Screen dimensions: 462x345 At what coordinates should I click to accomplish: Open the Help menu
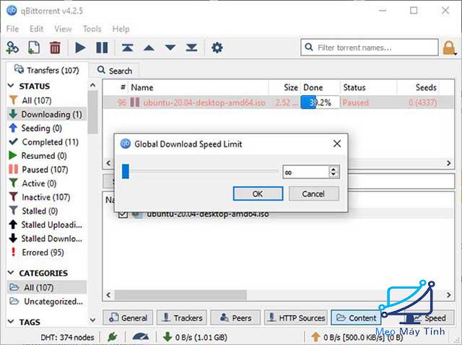tap(121, 29)
